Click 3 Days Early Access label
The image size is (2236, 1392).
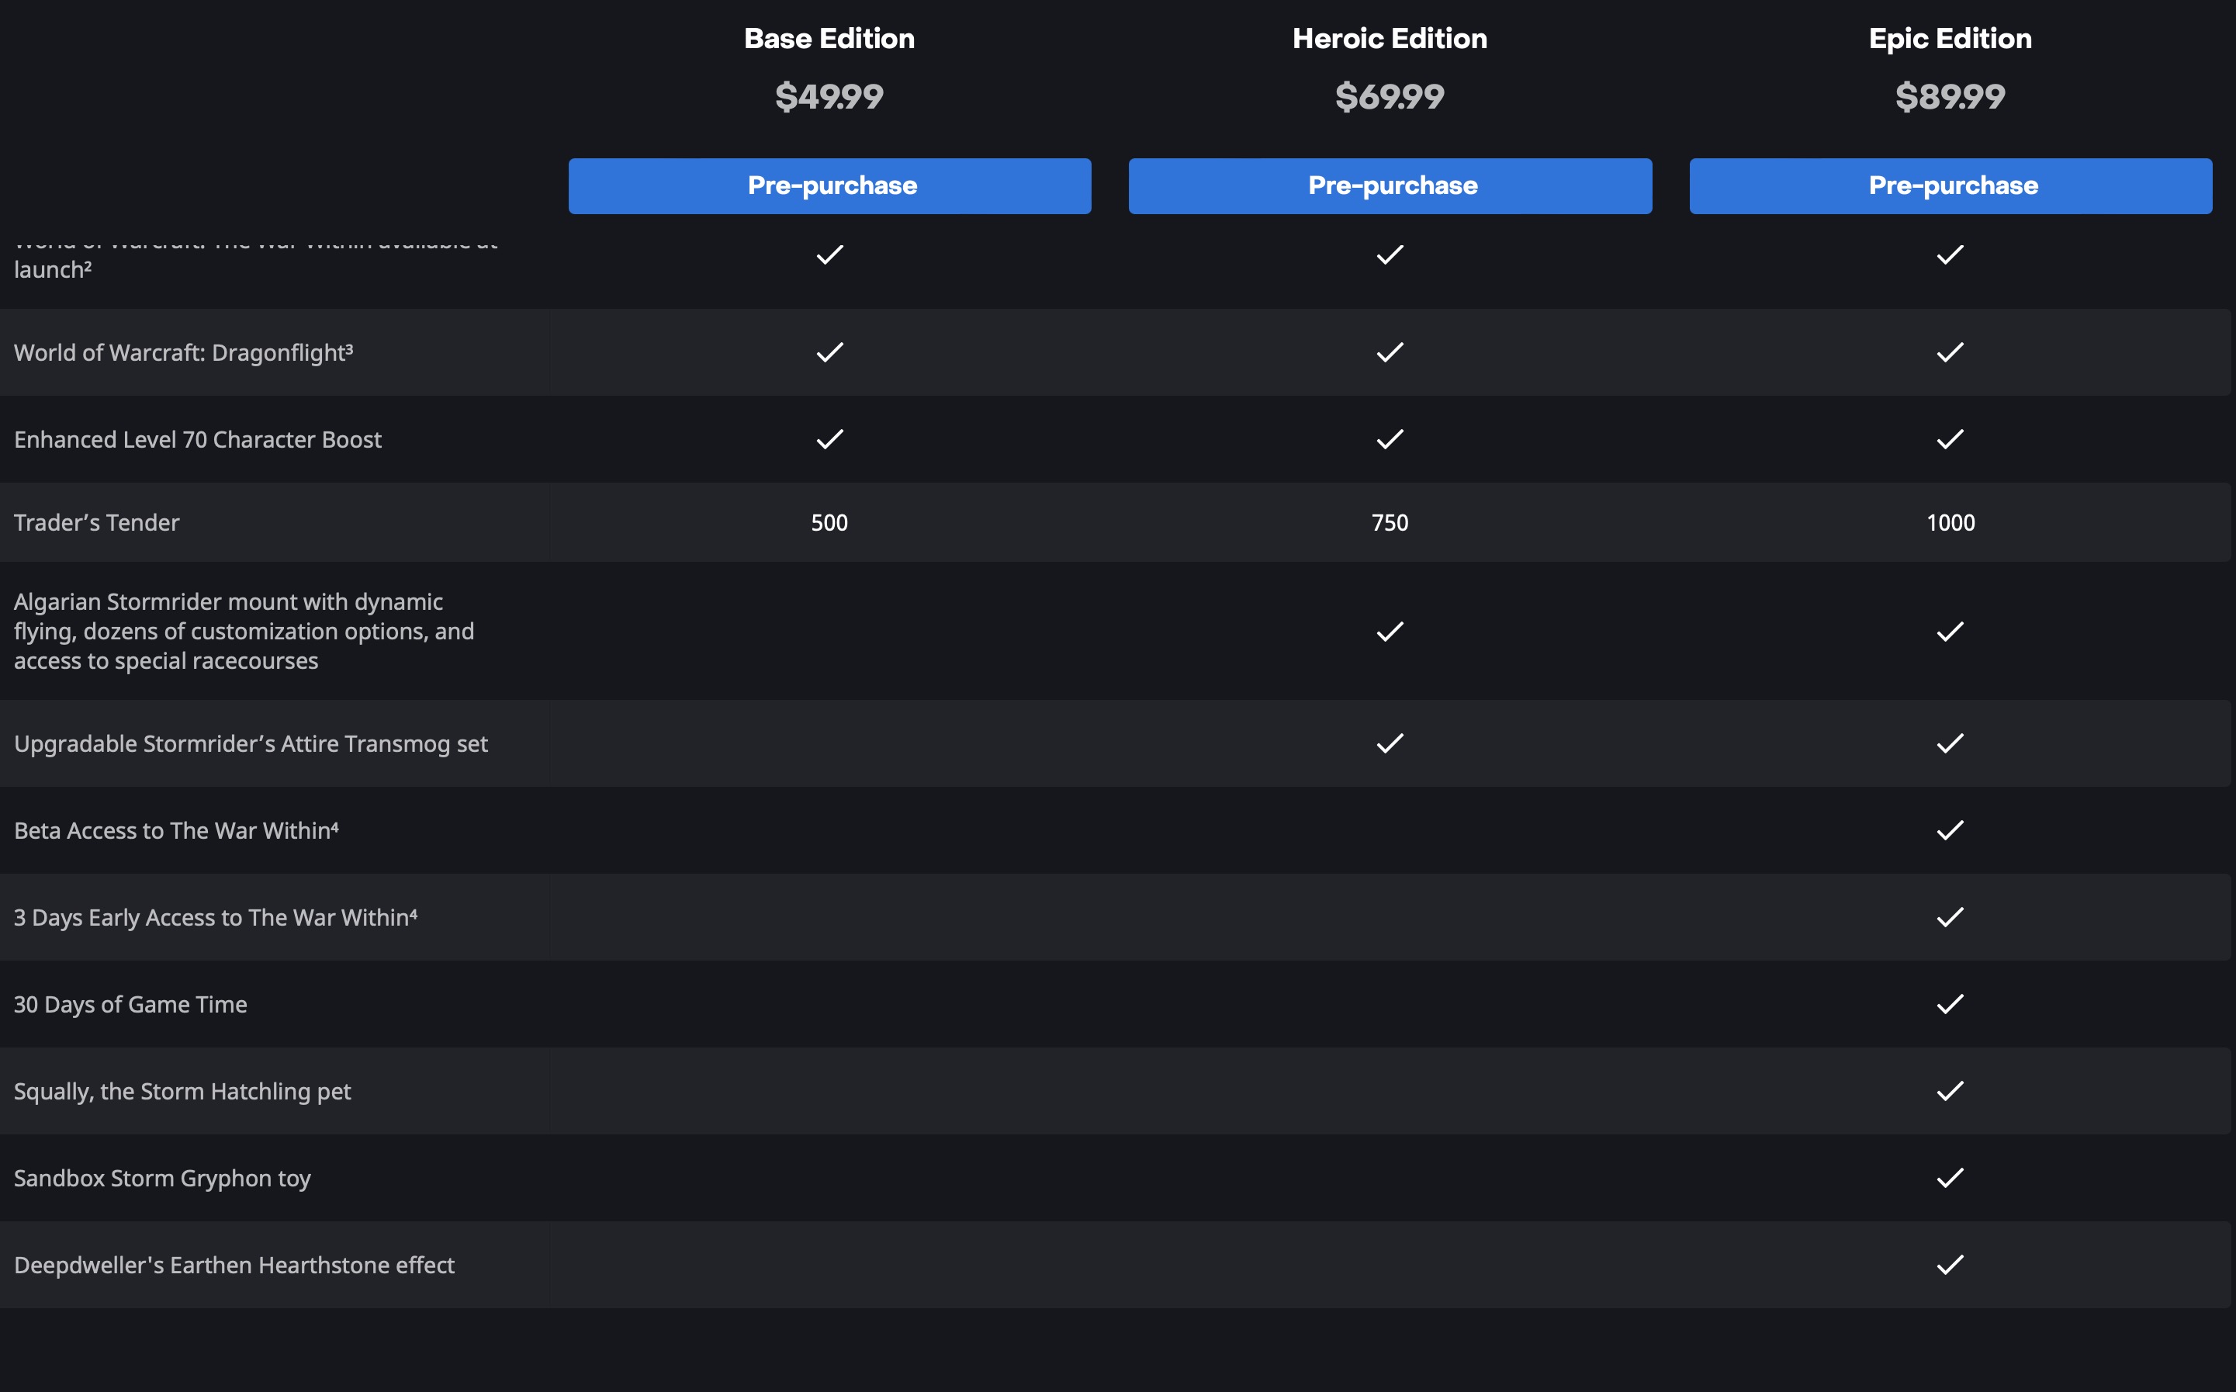(x=216, y=918)
